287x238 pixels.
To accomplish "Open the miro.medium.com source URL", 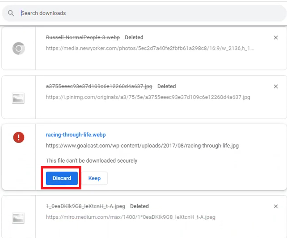I will coord(131,217).
